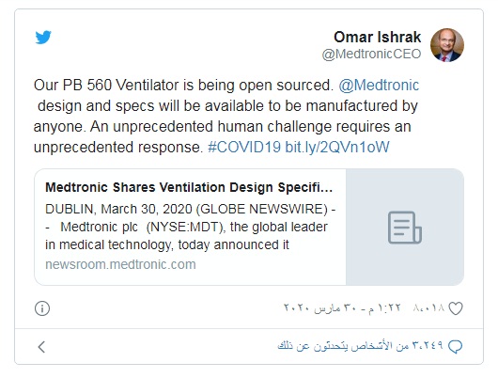Click the Twitter bird logo
The height and width of the screenshot is (378, 498).
43,38
